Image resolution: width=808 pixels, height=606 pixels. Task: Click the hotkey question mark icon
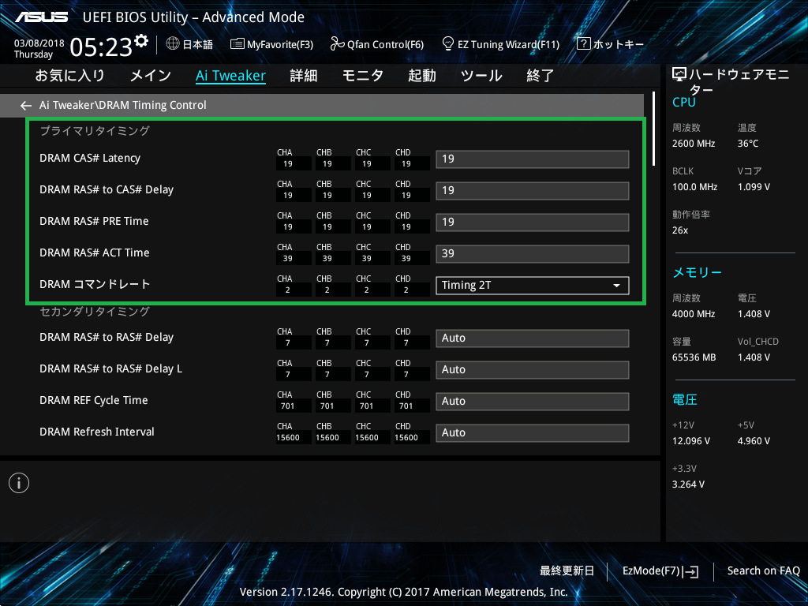[583, 44]
